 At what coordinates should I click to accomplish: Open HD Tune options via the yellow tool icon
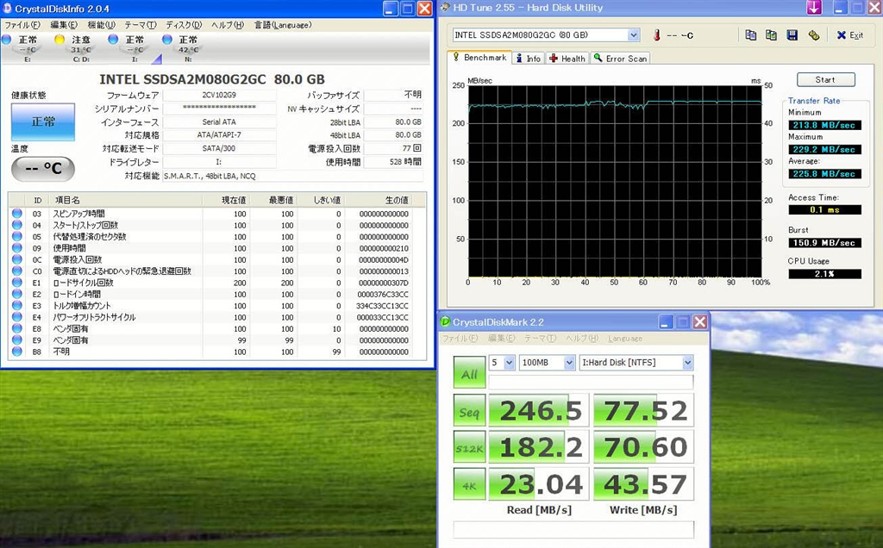tap(813, 34)
